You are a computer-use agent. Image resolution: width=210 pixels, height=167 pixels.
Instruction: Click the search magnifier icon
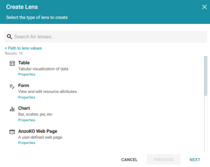coord(9,37)
